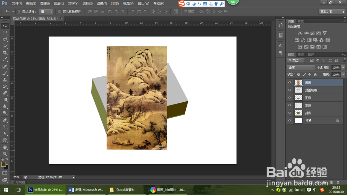
Task: Switch to the 通道 tab
Action: [x=301, y=55]
